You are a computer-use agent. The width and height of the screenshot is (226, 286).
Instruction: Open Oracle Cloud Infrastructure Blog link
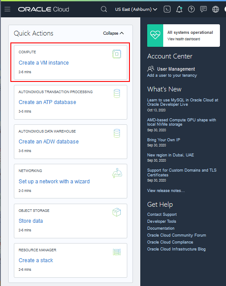tap(176, 249)
